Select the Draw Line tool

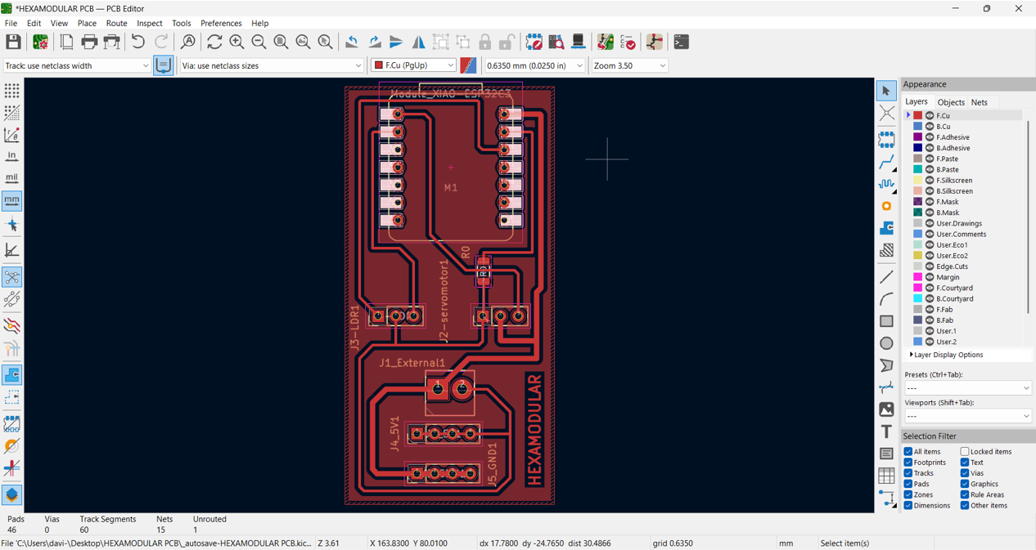(886, 277)
